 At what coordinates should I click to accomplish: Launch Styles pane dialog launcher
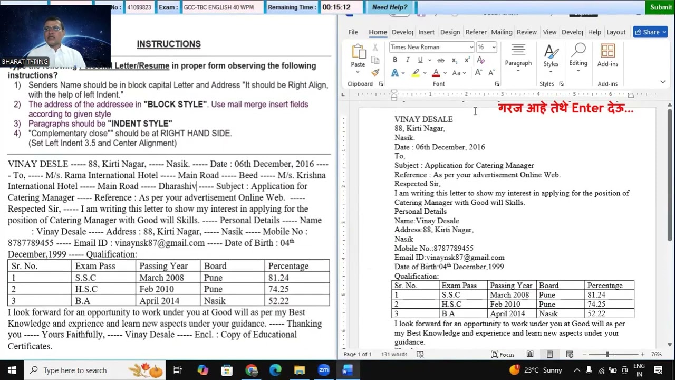tap(561, 84)
